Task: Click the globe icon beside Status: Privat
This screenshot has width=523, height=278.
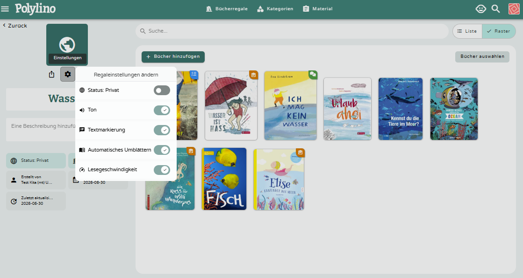Action: (x=82, y=90)
